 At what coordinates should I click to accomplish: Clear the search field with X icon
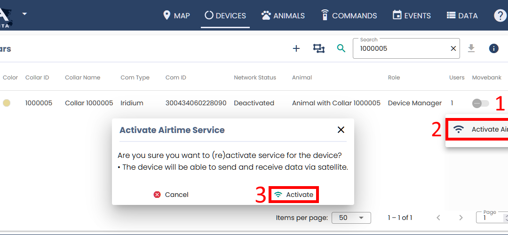[x=453, y=48]
